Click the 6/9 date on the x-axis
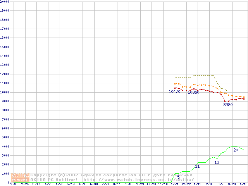The image size is (248, 186). pyautogui.click(x=82, y=184)
